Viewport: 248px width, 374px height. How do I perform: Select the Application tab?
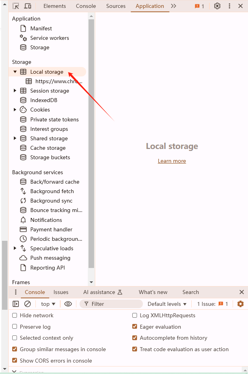150,6
